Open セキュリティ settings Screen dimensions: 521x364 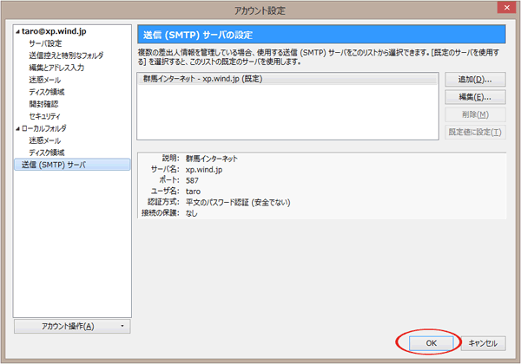44,116
